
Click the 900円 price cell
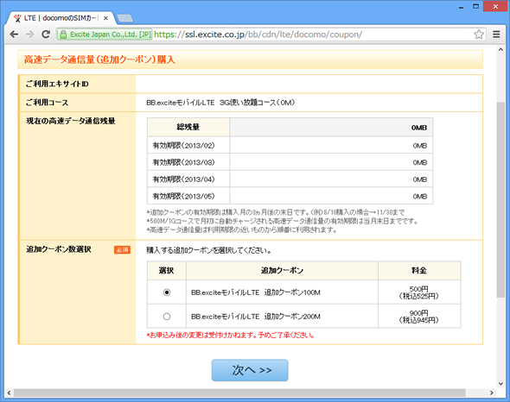pos(419,317)
